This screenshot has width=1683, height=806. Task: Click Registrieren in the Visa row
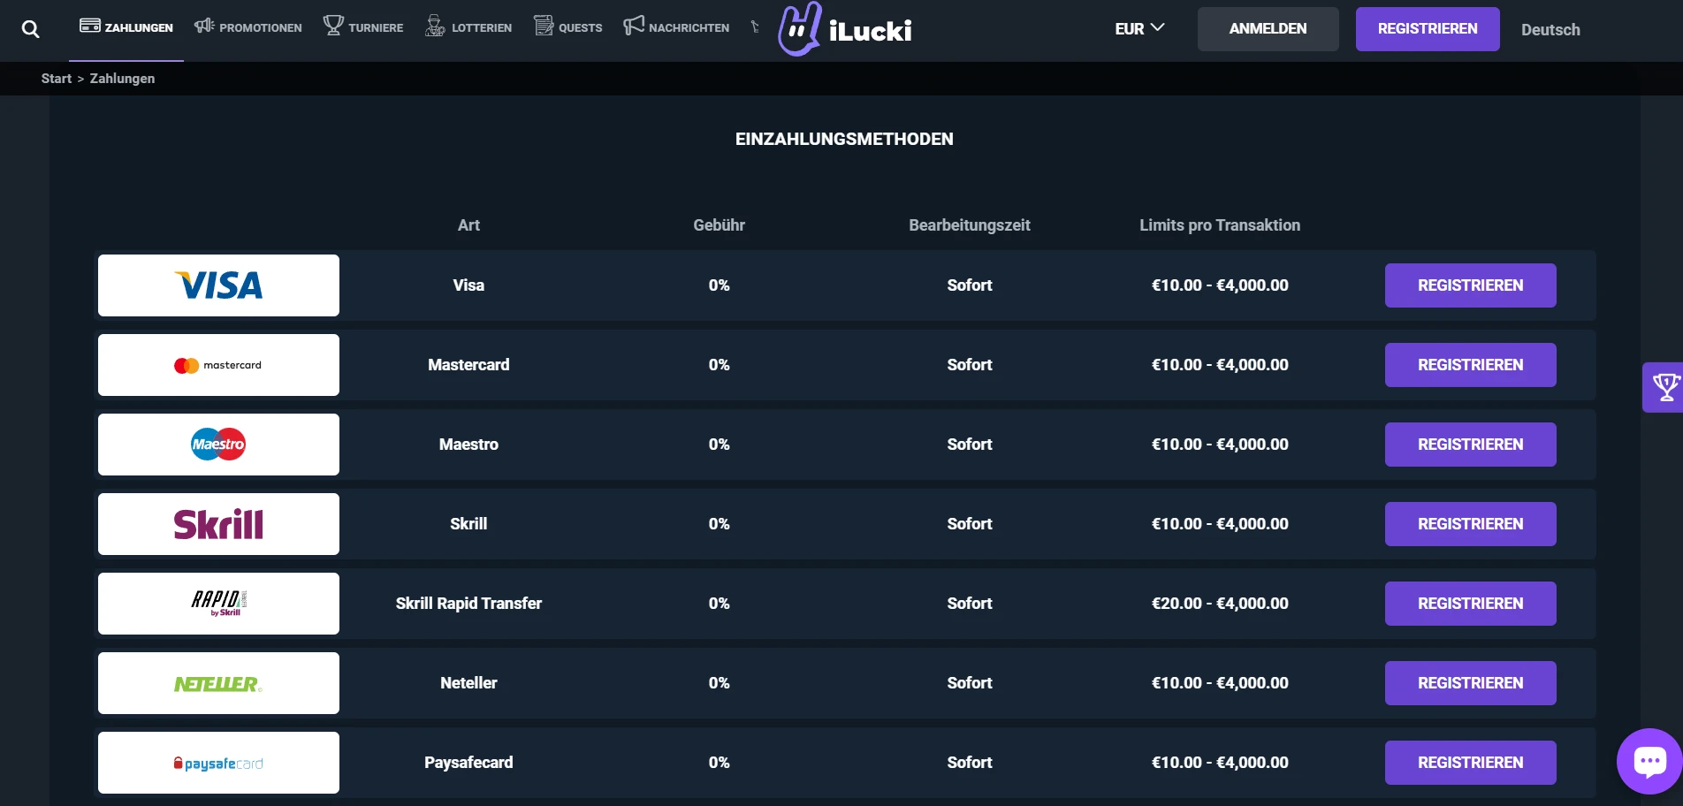(1470, 285)
